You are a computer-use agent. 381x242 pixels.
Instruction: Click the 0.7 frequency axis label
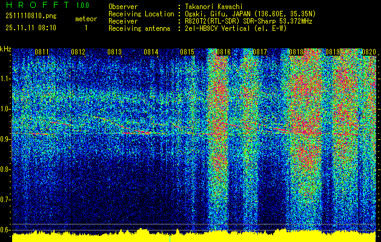5,200
